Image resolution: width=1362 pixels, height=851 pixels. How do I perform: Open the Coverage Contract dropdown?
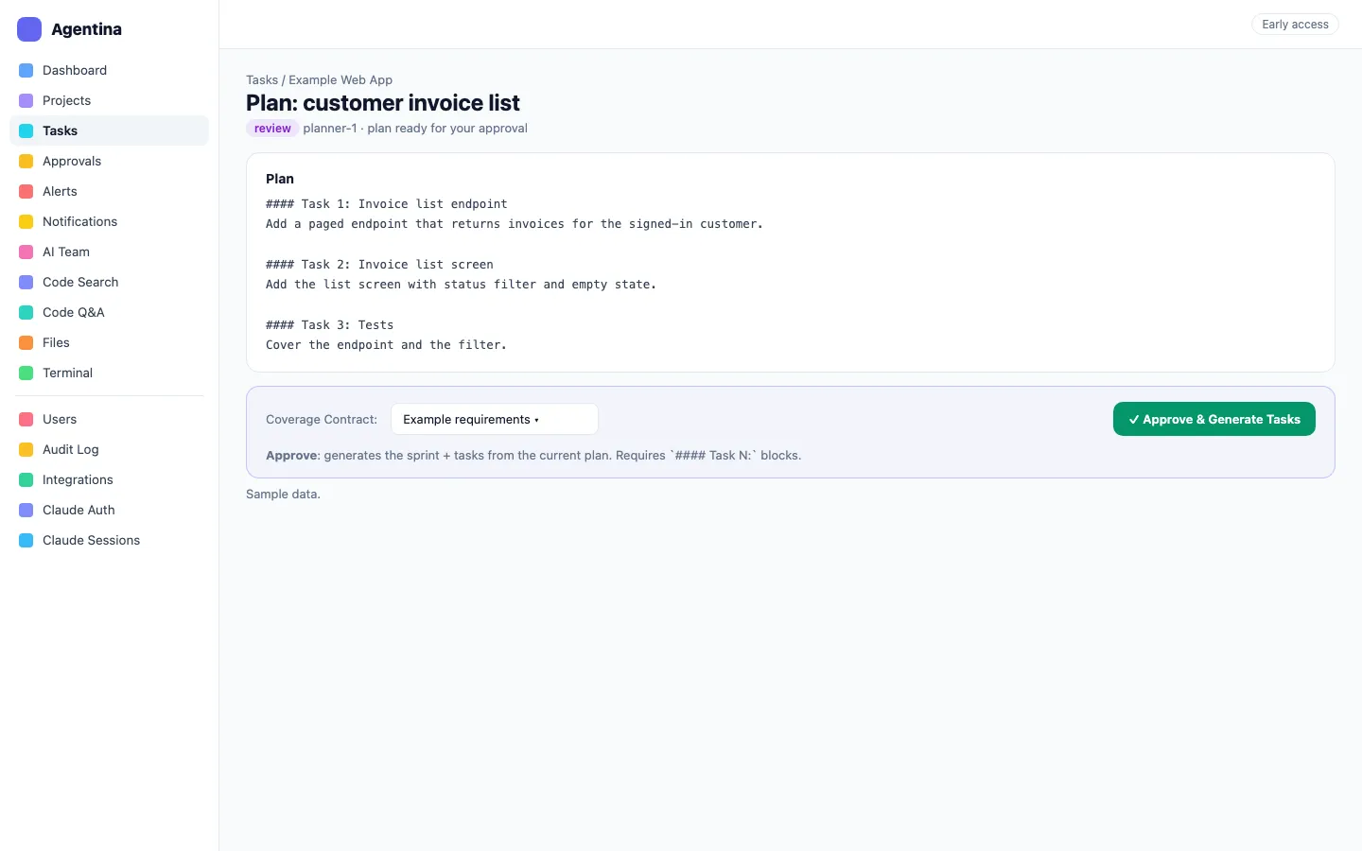click(x=495, y=419)
